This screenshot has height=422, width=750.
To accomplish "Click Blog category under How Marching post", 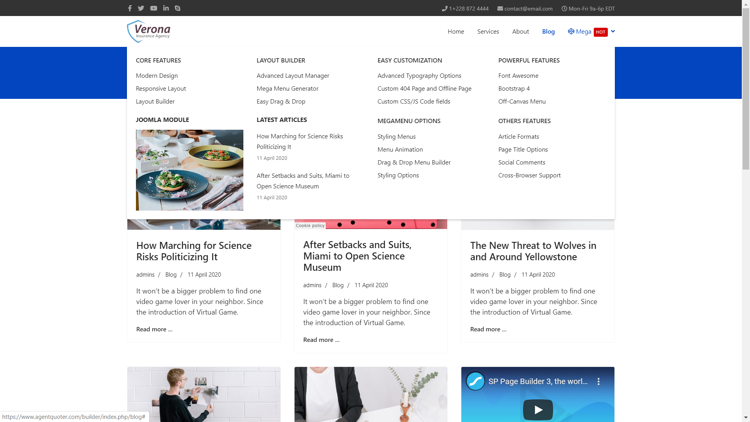I will (171, 275).
